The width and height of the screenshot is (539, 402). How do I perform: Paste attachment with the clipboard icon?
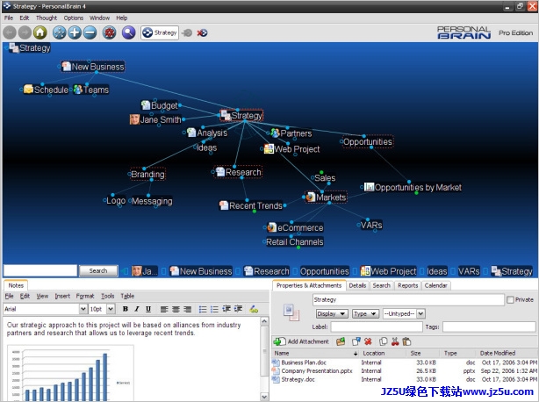(406, 341)
